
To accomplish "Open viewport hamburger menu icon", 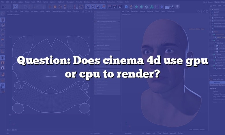I will (123, 11).
